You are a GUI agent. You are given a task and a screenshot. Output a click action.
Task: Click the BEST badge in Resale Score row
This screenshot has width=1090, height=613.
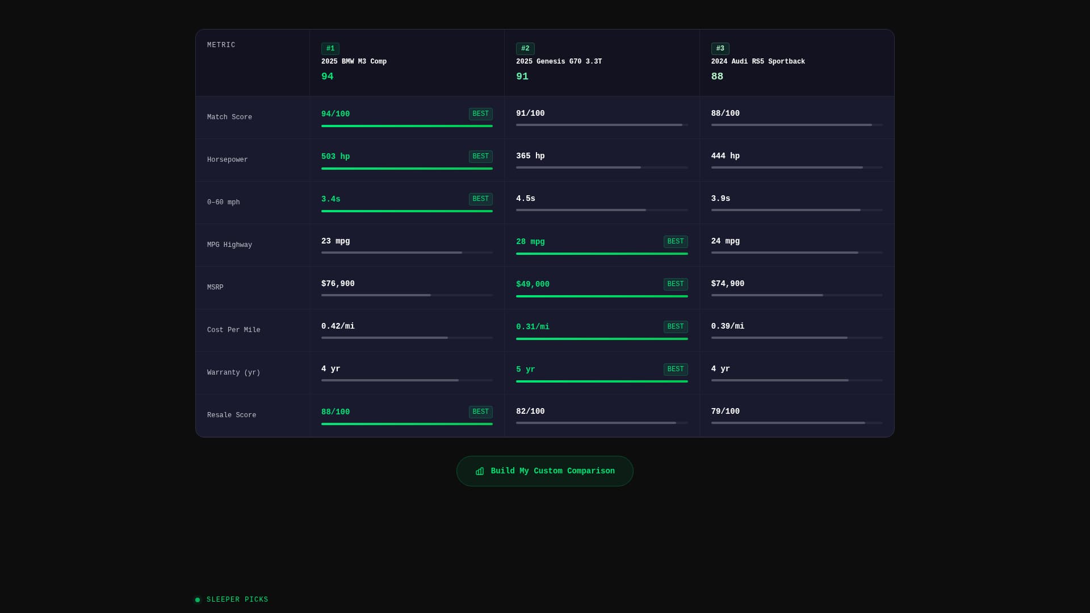point(480,412)
